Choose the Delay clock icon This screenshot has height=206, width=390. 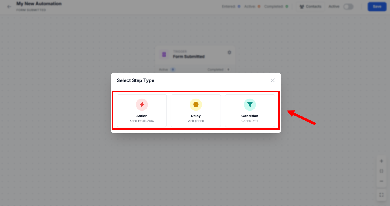196,105
